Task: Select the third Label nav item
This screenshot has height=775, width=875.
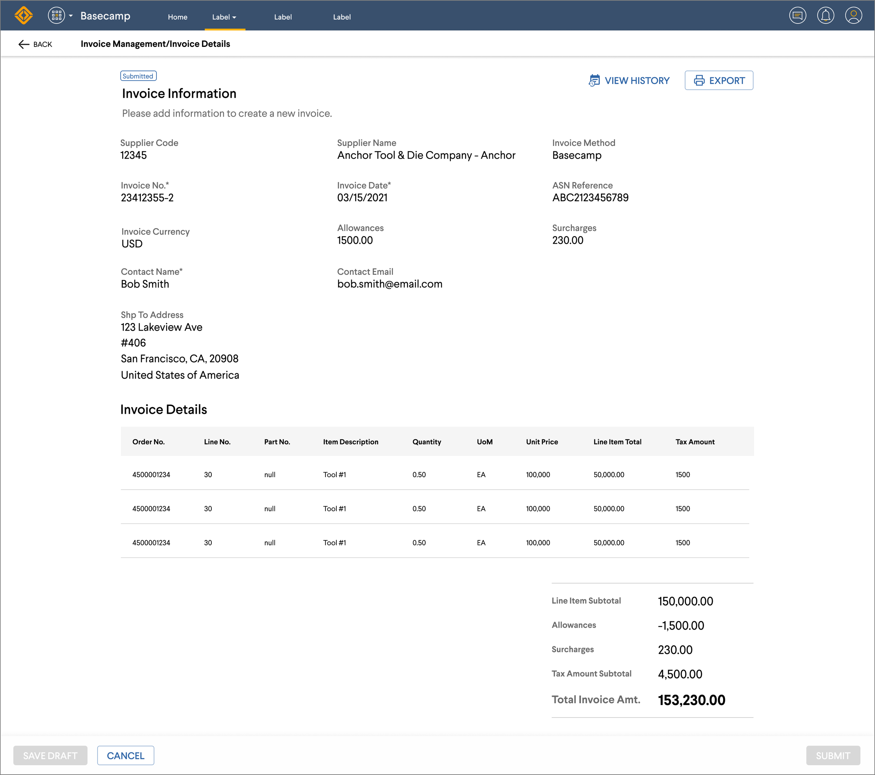Action: tap(342, 17)
